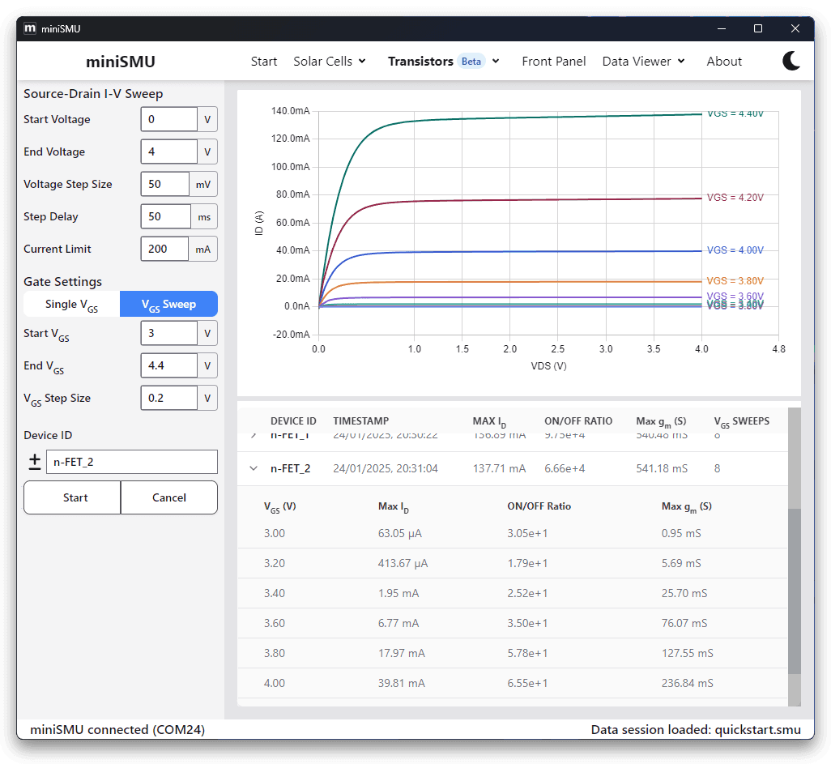Screen dimensions: 831x764
Task: Open the Solar Cells dropdown menu
Action: pos(330,62)
